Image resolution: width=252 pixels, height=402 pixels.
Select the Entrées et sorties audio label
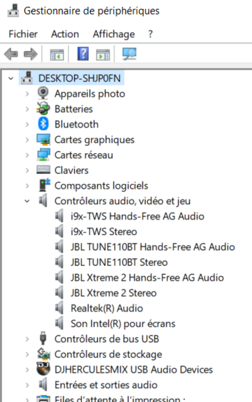pyautogui.click(x=106, y=385)
